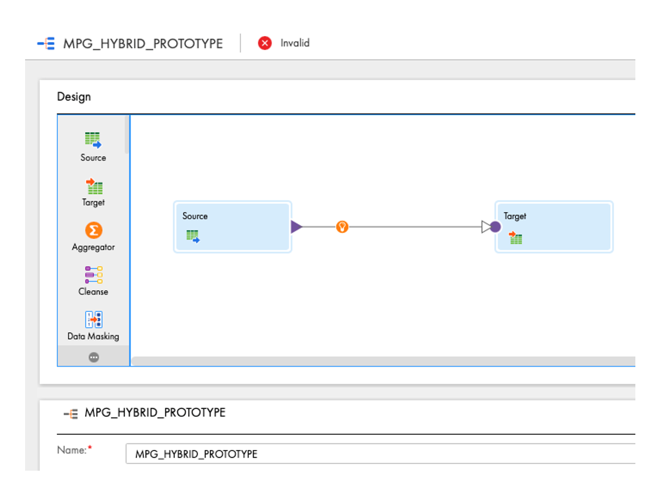
Task: Click the Invalid status text
Action: coord(295,43)
